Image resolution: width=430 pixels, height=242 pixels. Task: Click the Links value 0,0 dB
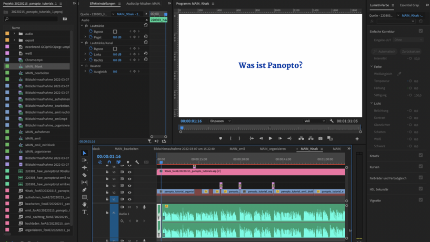click(117, 55)
